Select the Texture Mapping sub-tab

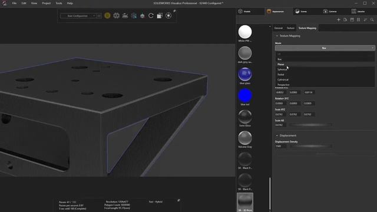(x=307, y=28)
